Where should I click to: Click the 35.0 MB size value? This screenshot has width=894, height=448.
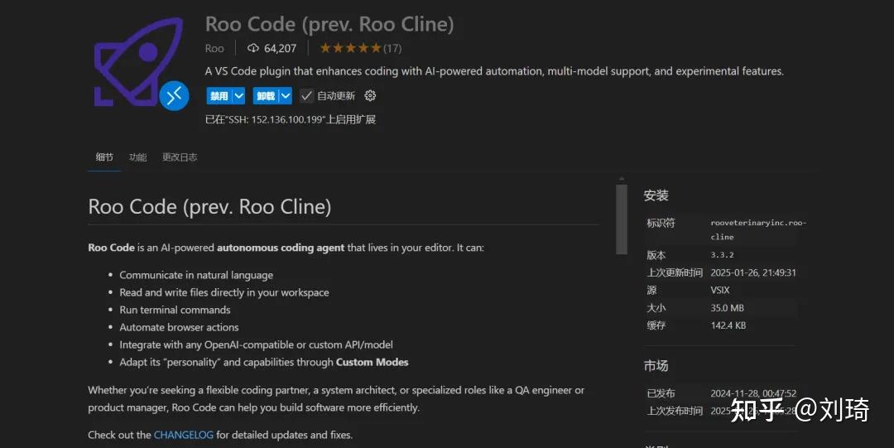coord(727,307)
